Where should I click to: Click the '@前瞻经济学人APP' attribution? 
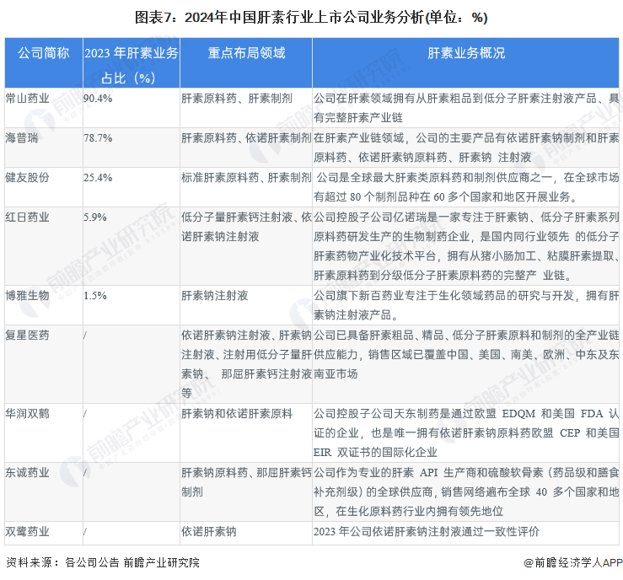(x=573, y=562)
